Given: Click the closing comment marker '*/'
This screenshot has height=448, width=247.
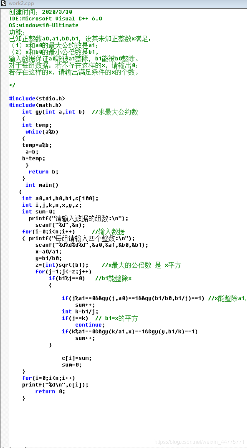Looking at the screenshot, I should 12,85.
